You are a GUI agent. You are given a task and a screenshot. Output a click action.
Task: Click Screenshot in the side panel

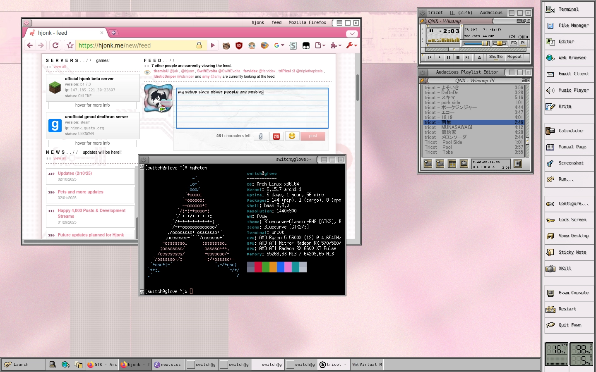pyautogui.click(x=570, y=163)
